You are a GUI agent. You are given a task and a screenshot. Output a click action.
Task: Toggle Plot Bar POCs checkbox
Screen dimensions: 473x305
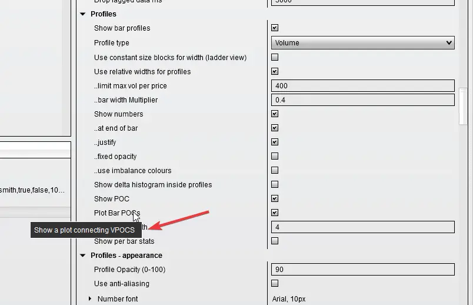[x=275, y=213]
